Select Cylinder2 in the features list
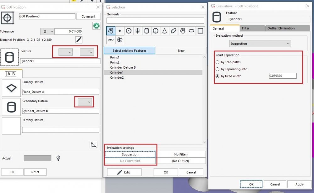 coord(117,78)
